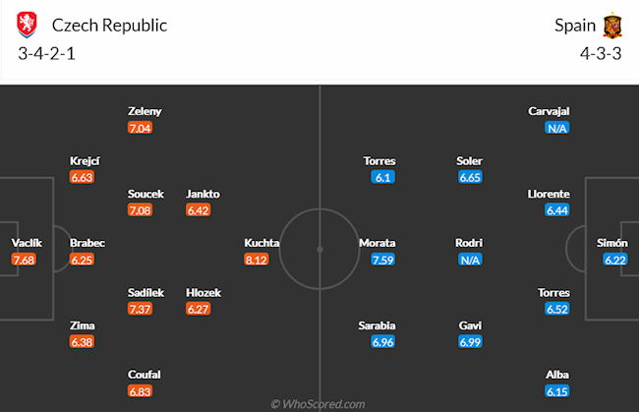Click the WhoScored.com watermark
This screenshot has height=412, width=639.
click(319, 403)
